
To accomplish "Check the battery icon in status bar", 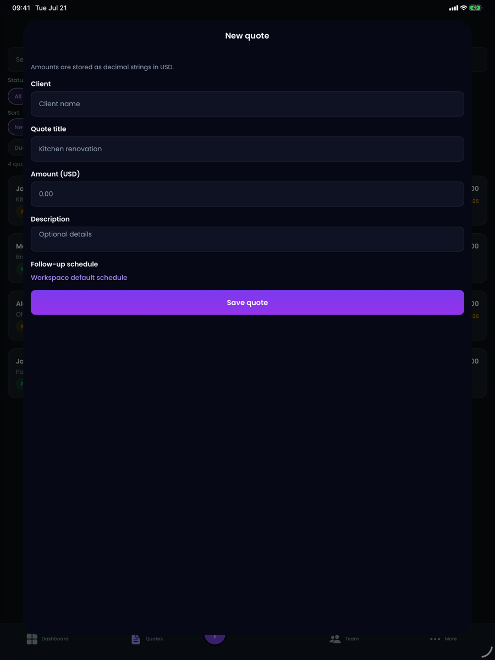I will tap(476, 8).
